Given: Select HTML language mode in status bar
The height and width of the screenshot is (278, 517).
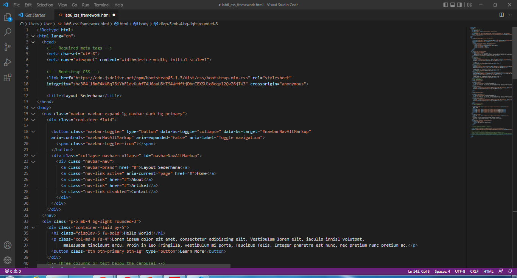Looking at the screenshot, I should click(x=488, y=271).
